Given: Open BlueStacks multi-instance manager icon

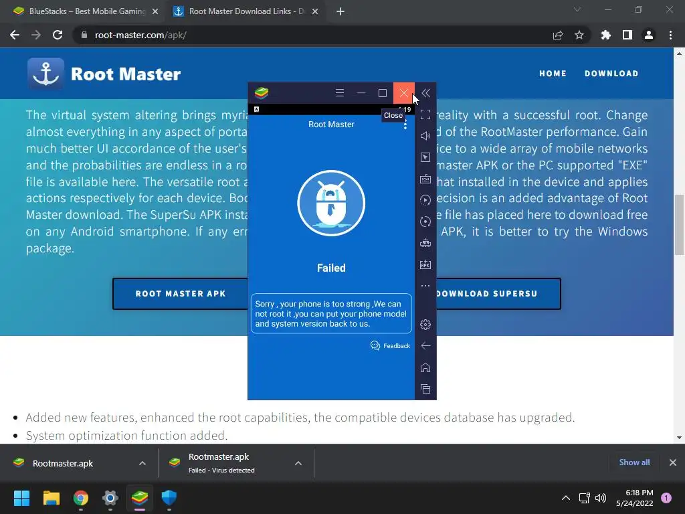Looking at the screenshot, I should point(425,243).
